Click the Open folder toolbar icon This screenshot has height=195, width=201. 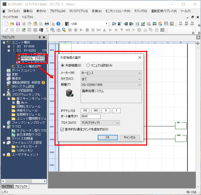tap(12, 24)
